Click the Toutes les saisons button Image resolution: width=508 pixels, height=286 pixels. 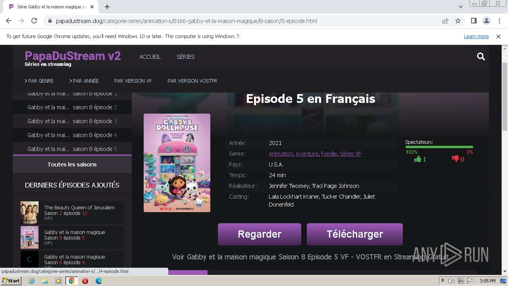(72, 164)
